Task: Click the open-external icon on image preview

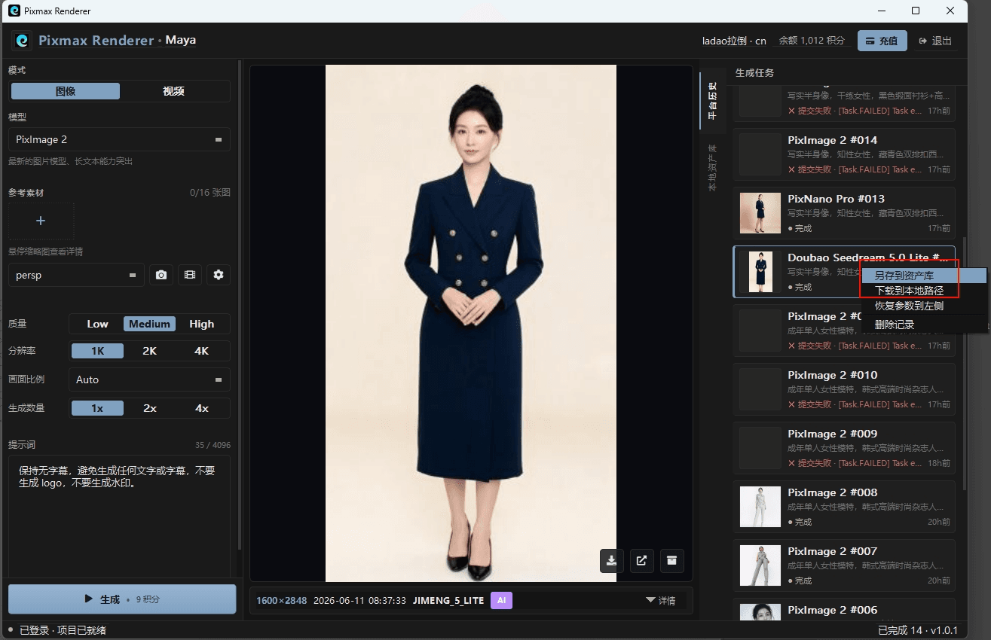Action: click(x=641, y=560)
